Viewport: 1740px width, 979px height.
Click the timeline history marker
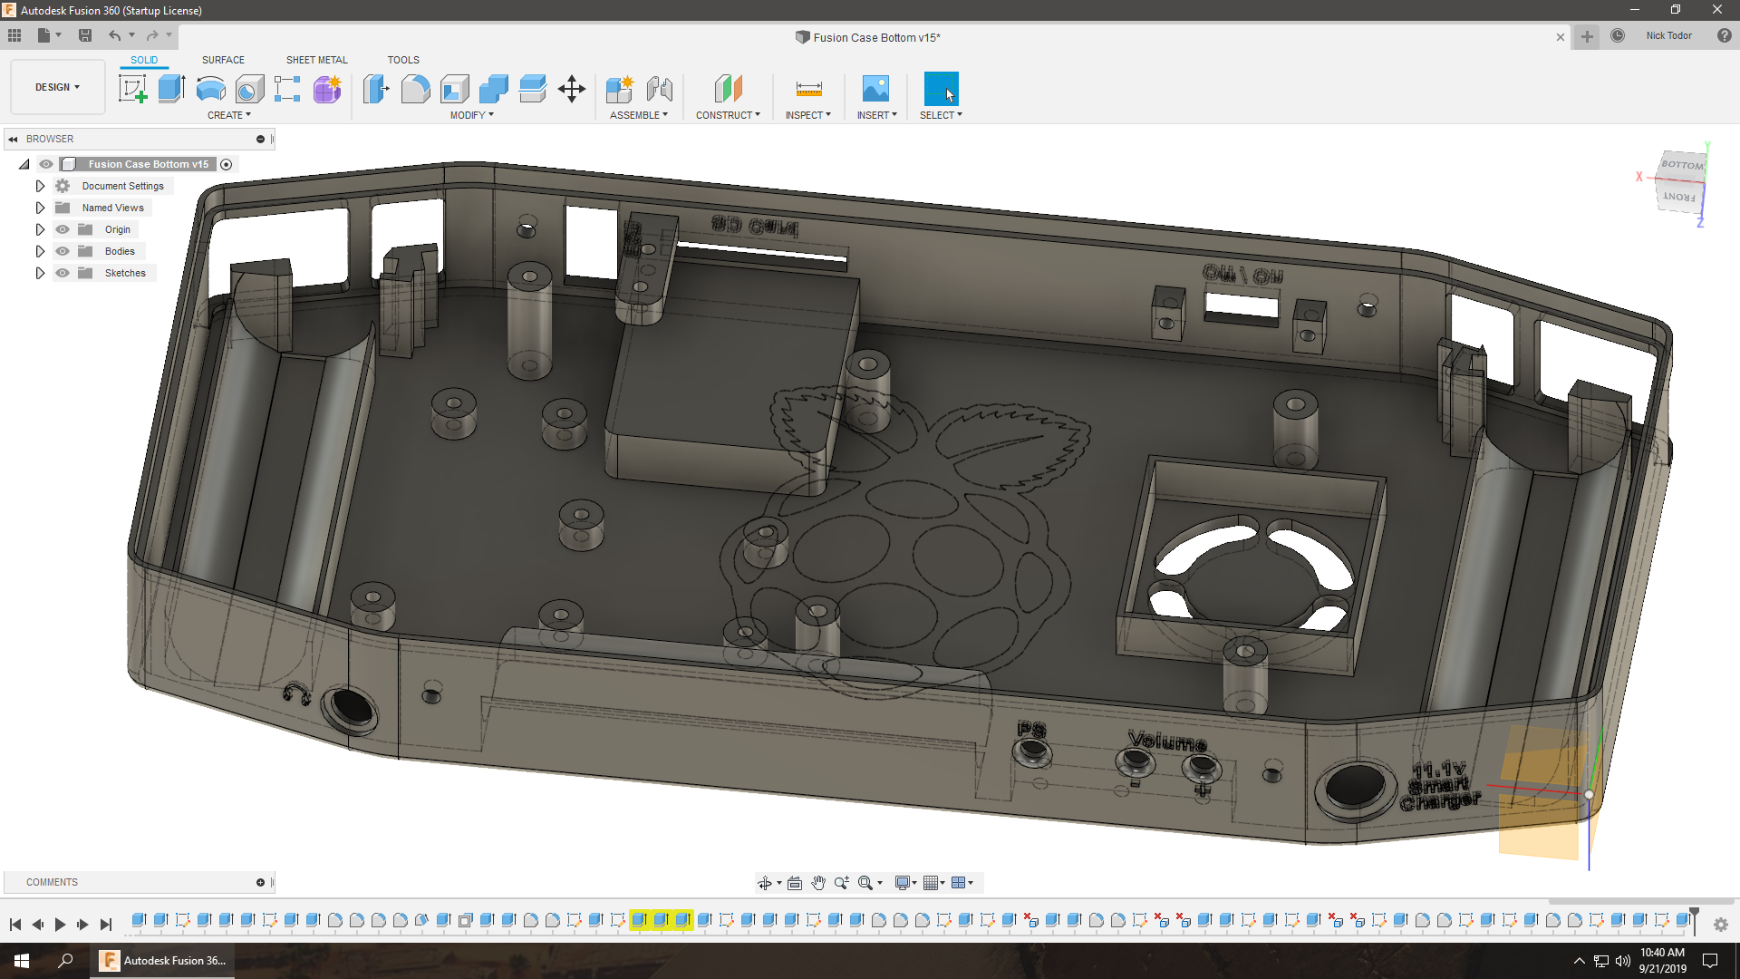(x=1694, y=920)
